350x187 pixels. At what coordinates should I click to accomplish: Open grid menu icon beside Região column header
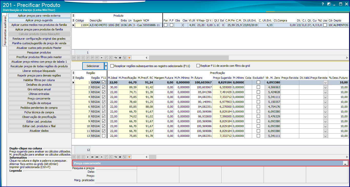pyautogui.click(x=74, y=78)
